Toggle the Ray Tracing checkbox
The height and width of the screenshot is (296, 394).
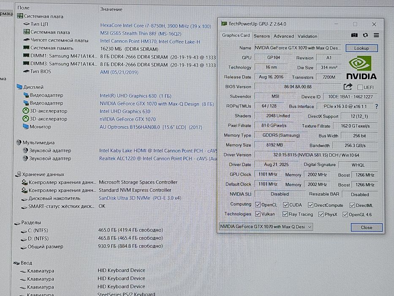coord(285,214)
